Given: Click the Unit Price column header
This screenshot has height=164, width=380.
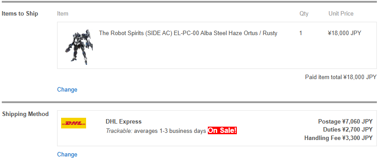Looking at the screenshot, I should pyautogui.click(x=341, y=13).
